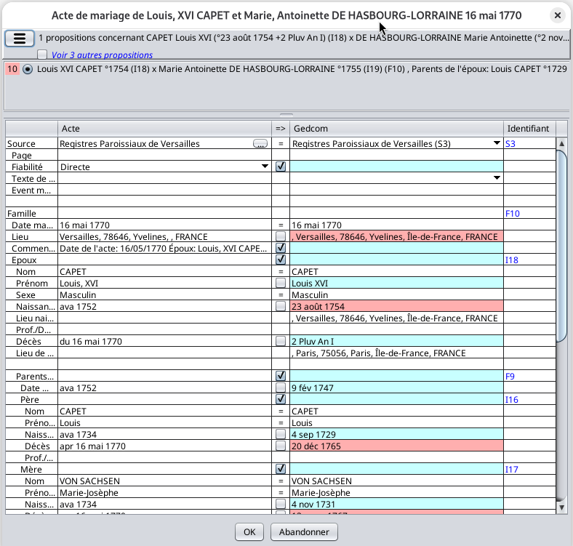The image size is (573, 546).
Task: Select the radio button for proposition 10
Action: [x=28, y=69]
